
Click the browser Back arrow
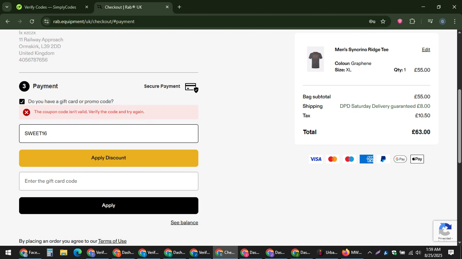point(8,22)
